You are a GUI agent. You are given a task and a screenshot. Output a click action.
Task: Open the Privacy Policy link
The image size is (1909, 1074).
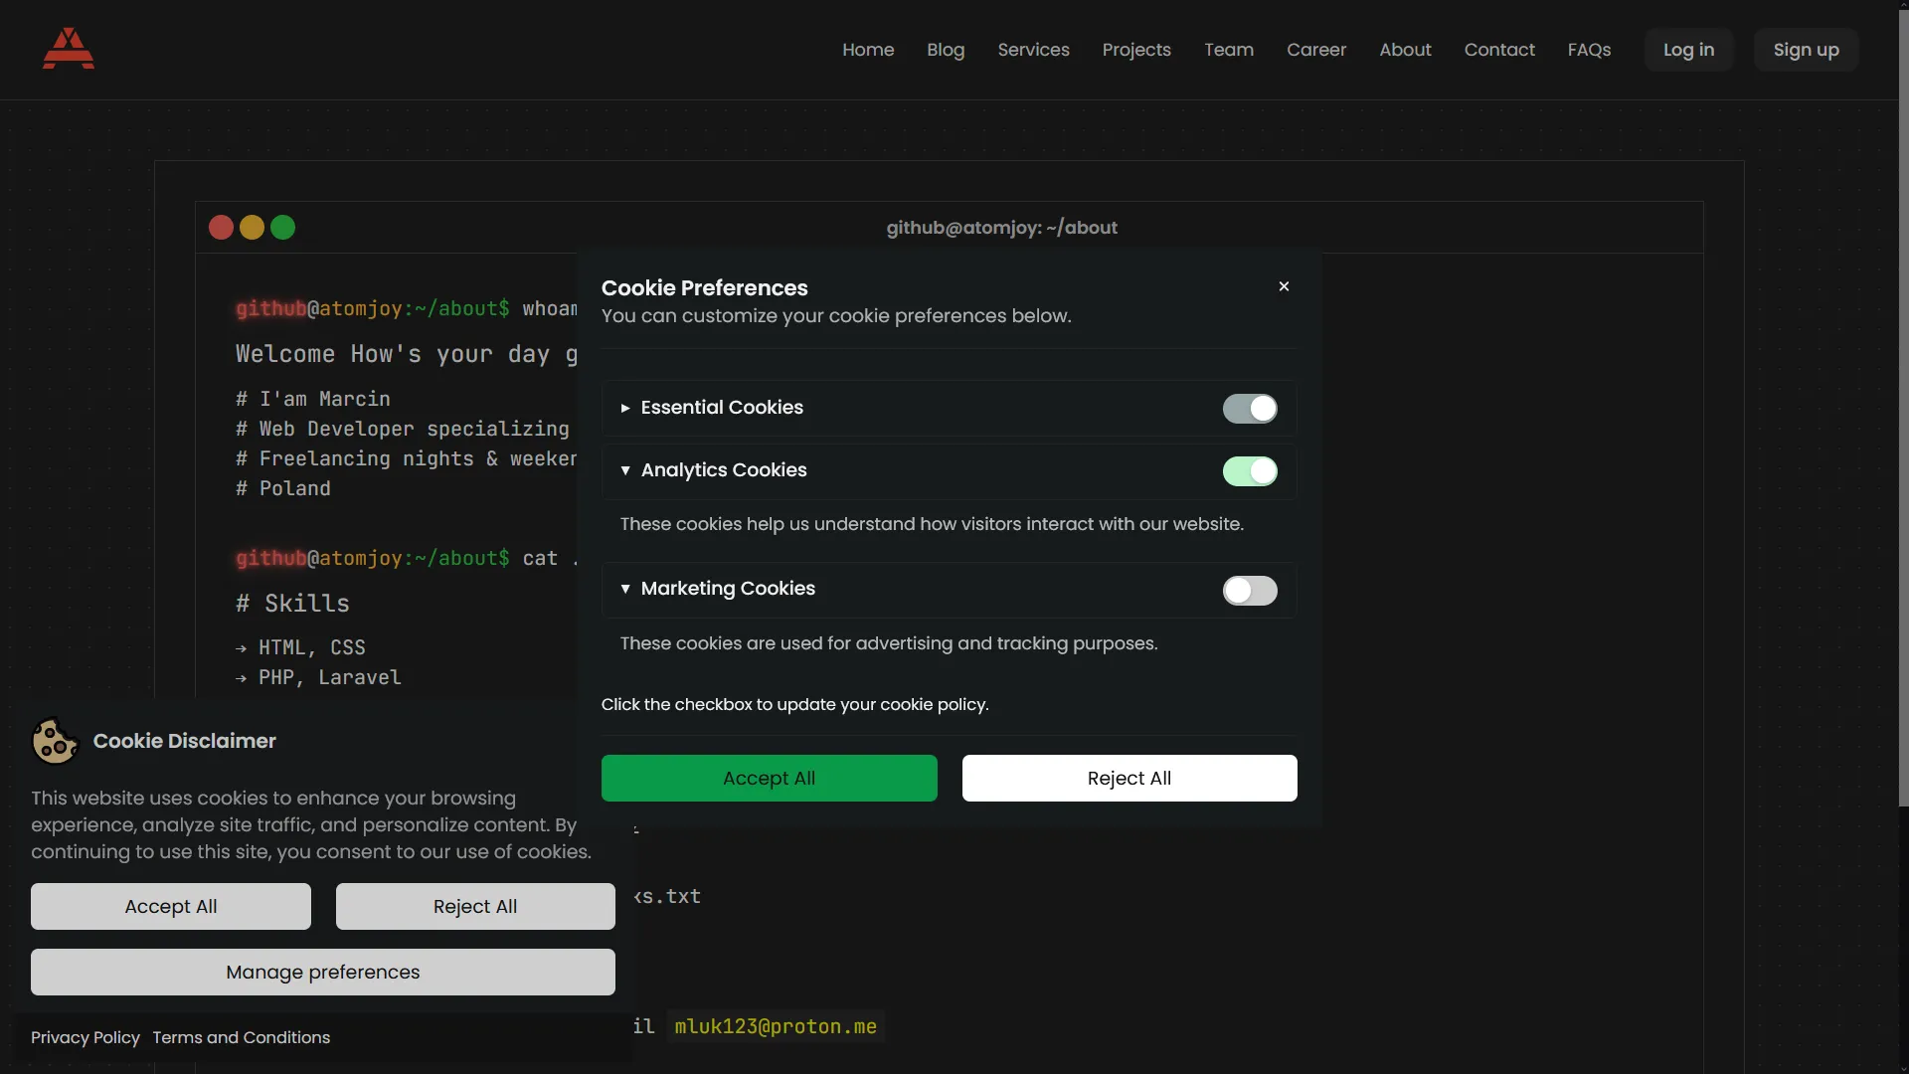pos(86,1037)
